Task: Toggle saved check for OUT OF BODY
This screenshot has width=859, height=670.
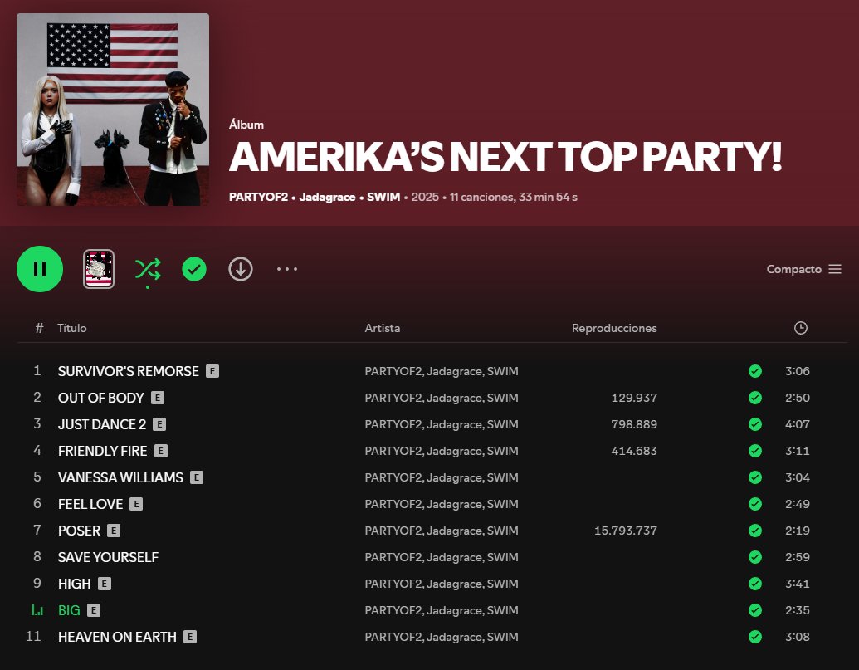Action: click(755, 398)
